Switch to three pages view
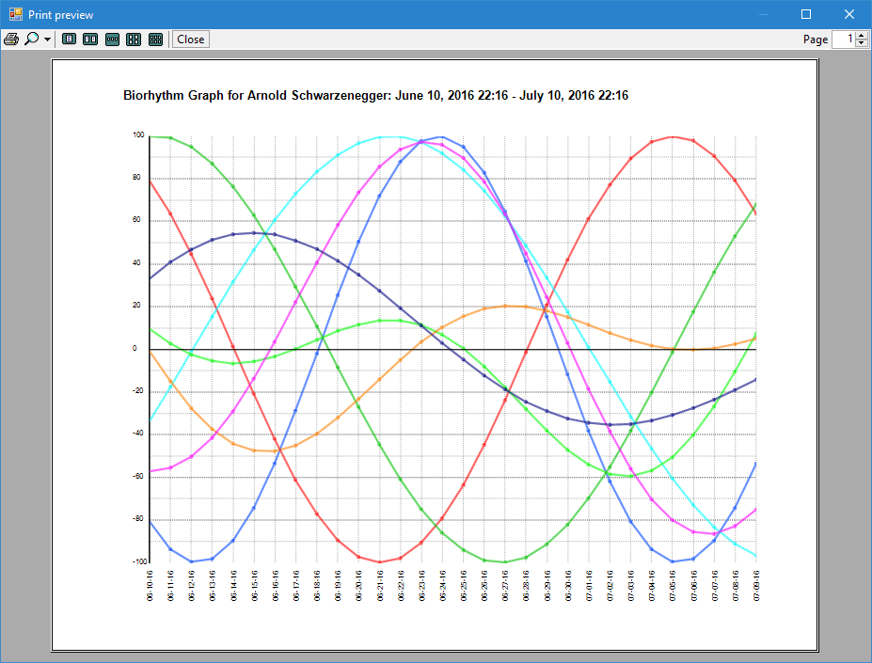Image resolution: width=872 pixels, height=663 pixels. click(112, 39)
